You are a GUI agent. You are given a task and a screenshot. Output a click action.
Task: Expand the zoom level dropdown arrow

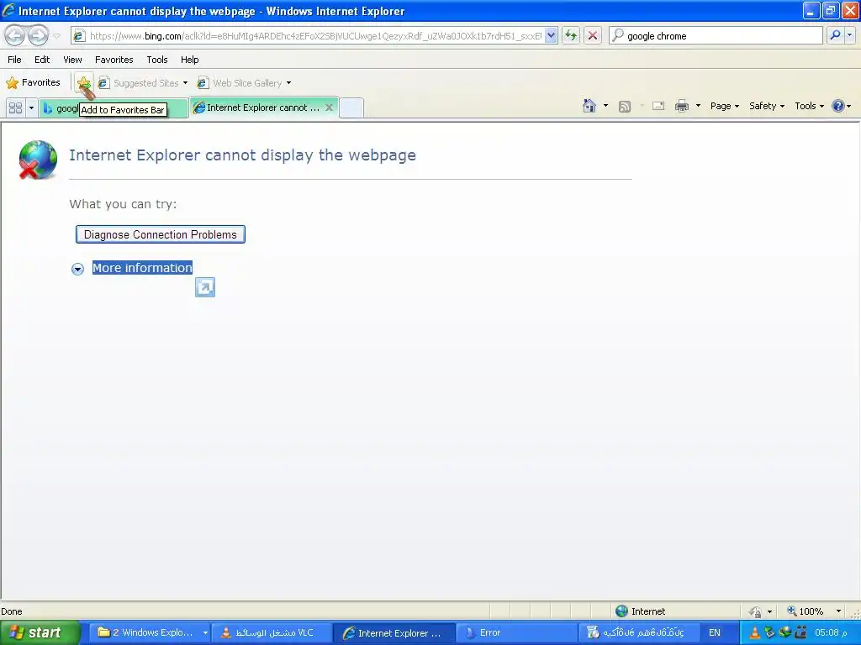(x=838, y=611)
